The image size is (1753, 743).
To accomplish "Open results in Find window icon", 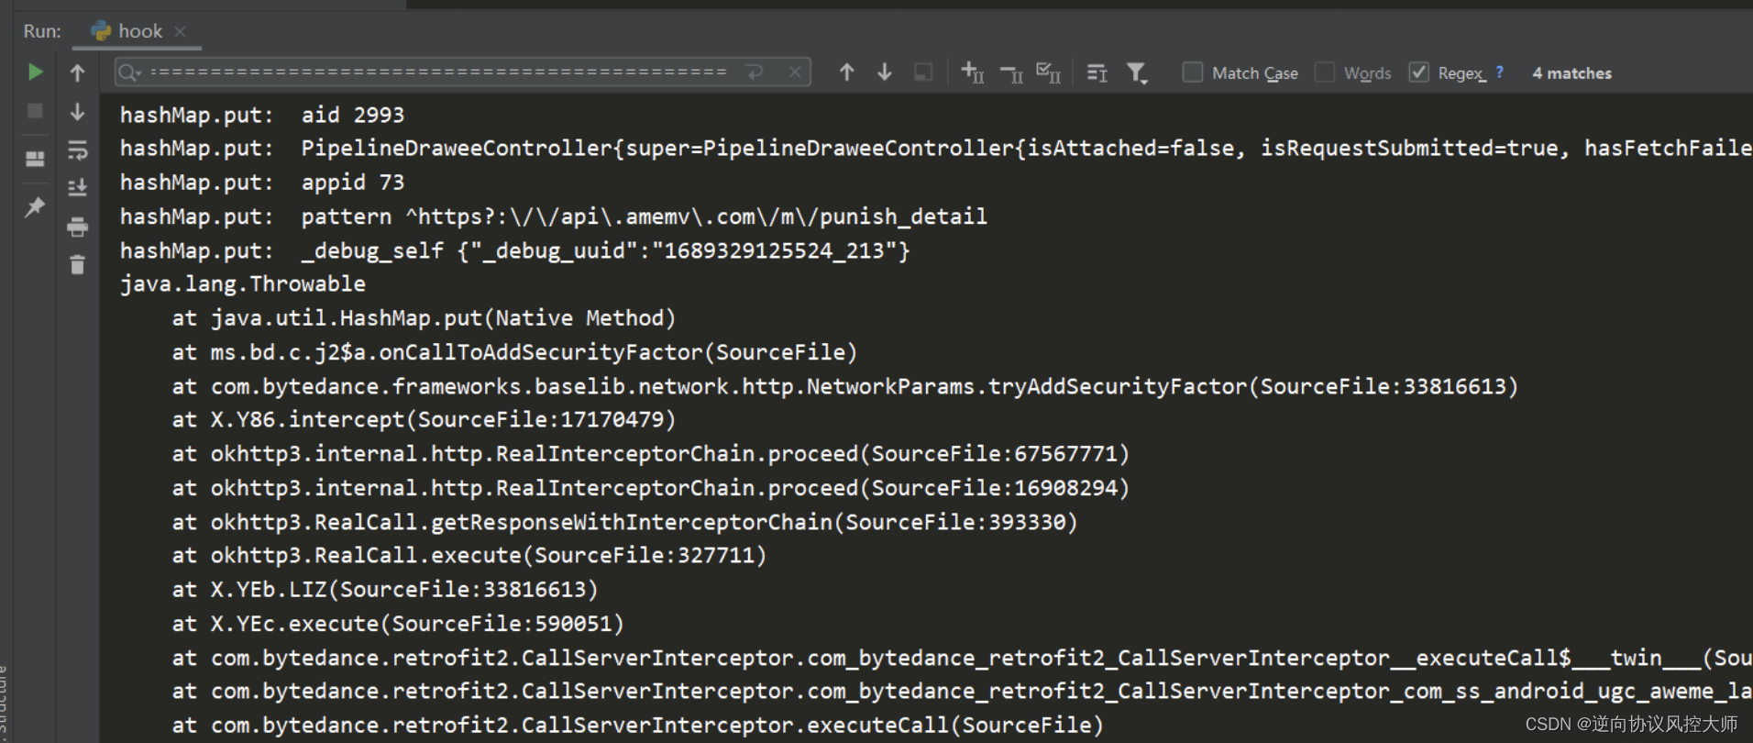I will (1097, 72).
